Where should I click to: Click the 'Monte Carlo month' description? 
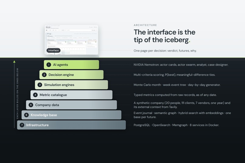coord(177,85)
